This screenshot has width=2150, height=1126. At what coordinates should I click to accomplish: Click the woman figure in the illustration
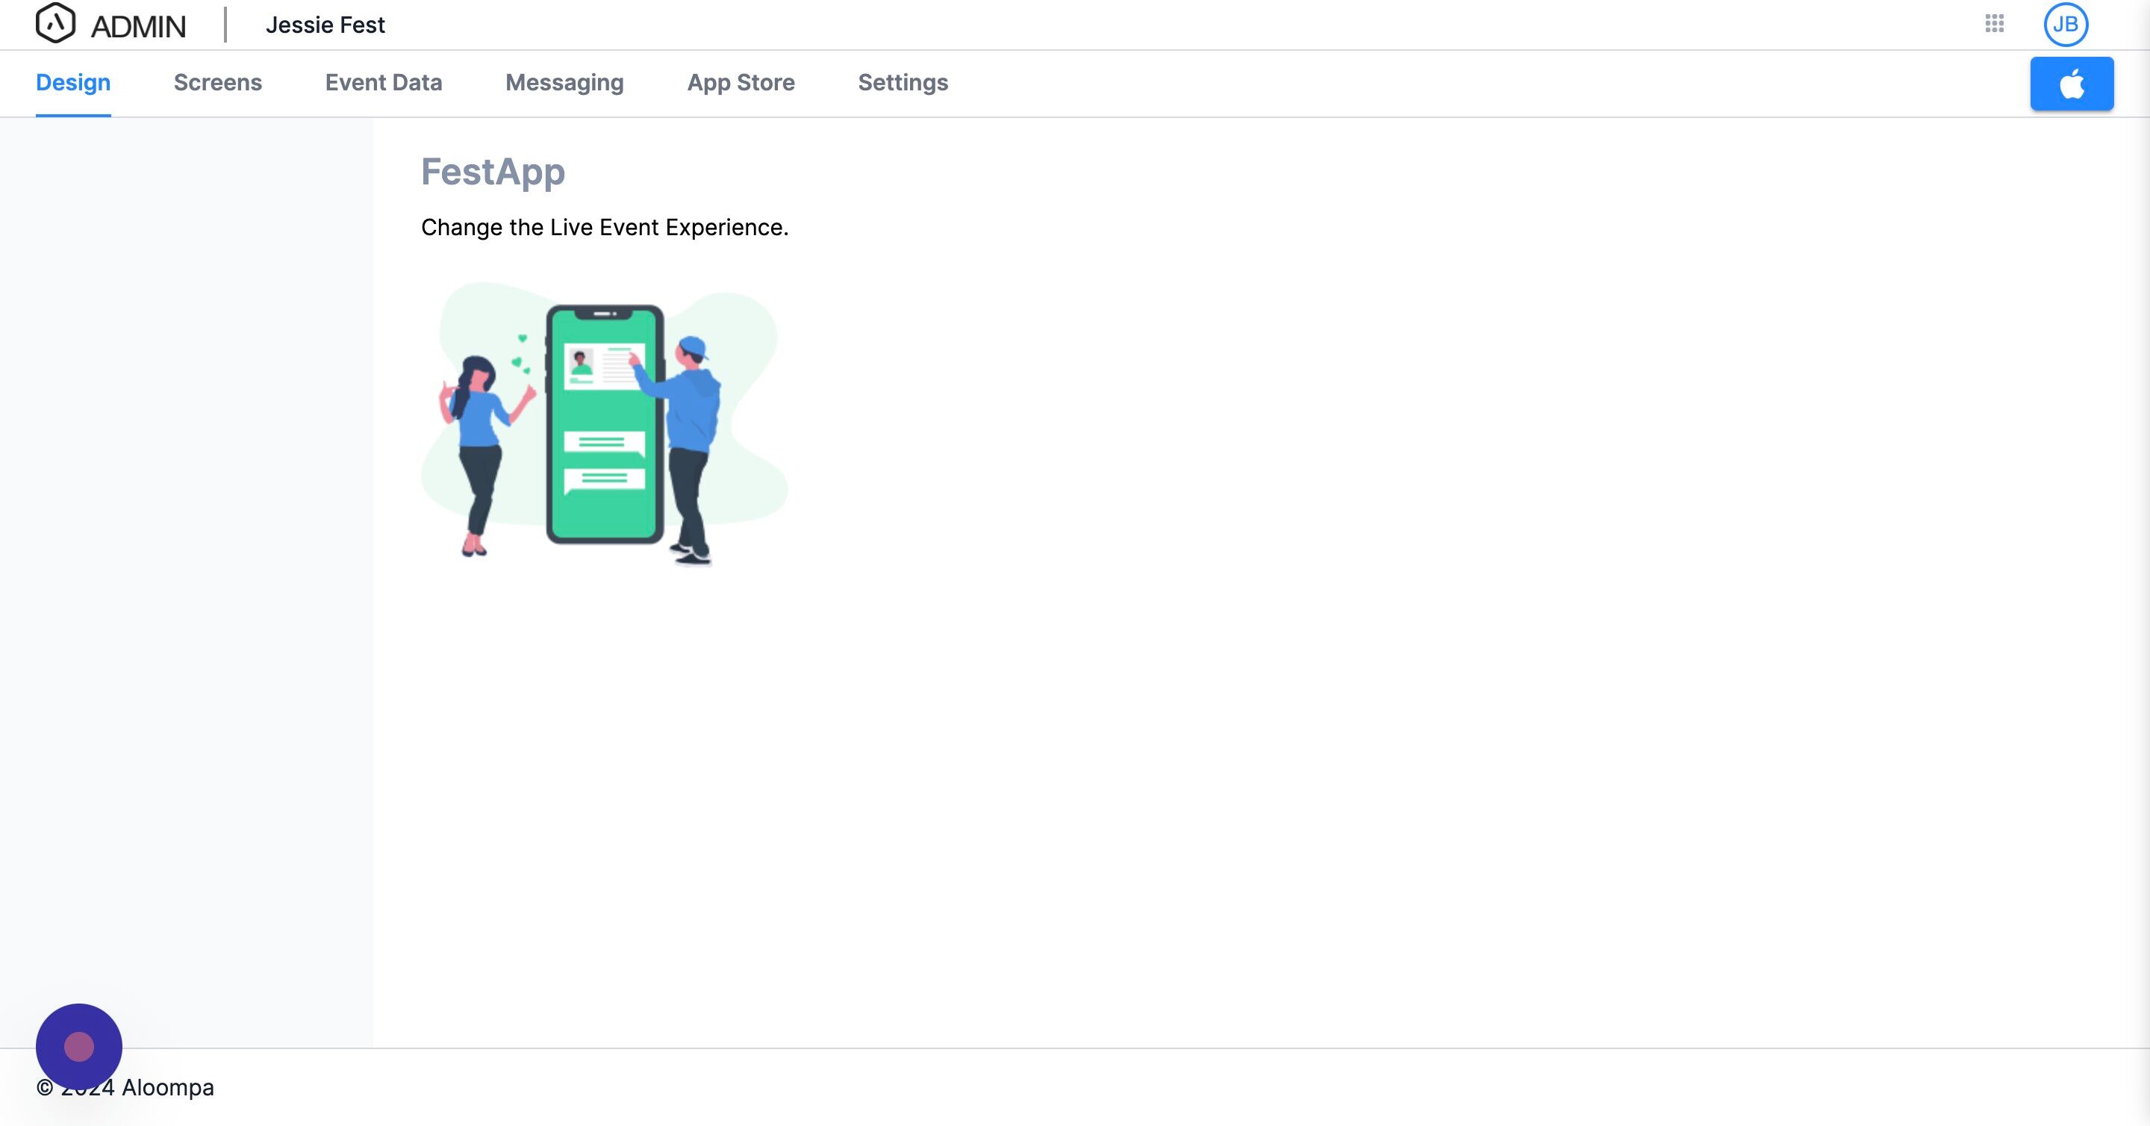pyautogui.click(x=479, y=451)
